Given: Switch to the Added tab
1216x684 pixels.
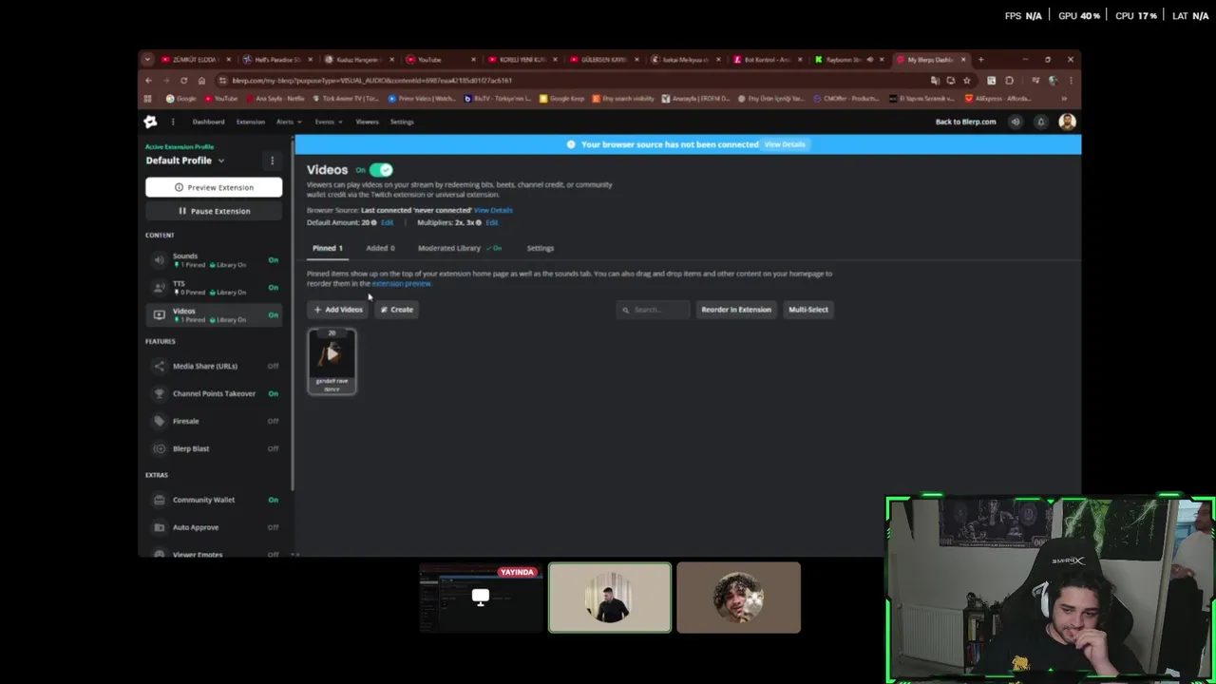Looking at the screenshot, I should coord(380,248).
